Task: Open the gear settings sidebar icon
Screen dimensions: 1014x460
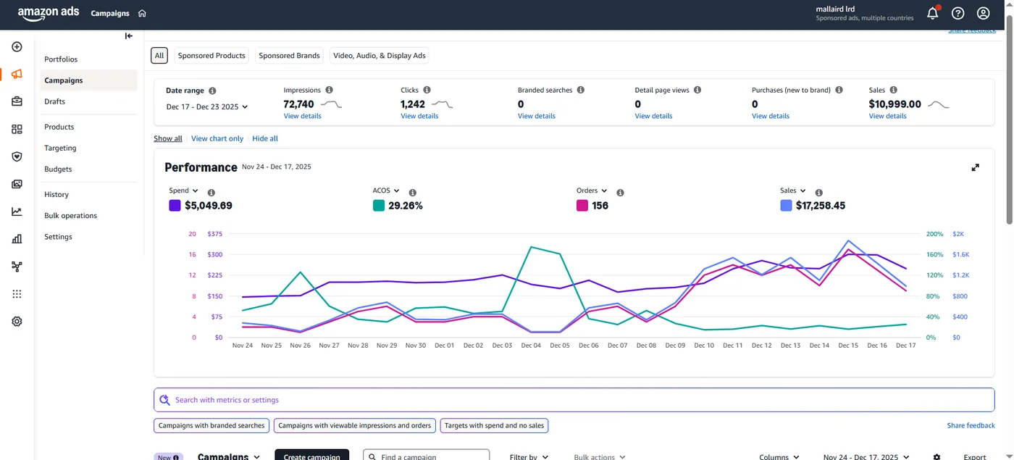Action: point(17,322)
